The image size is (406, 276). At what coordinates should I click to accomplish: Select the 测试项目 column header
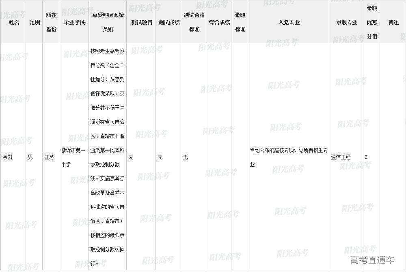tap(142, 22)
